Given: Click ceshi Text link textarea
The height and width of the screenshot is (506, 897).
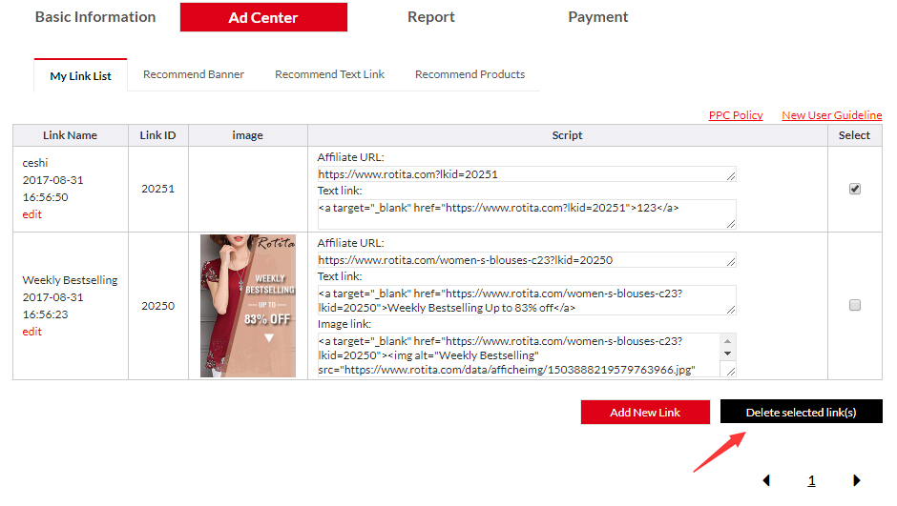Looking at the screenshot, I should coord(527,214).
